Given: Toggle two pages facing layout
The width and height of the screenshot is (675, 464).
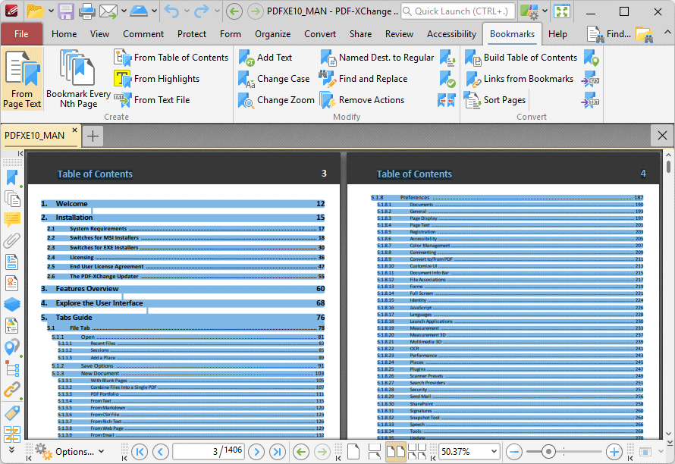Looking at the screenshot, I should pos(395,452).
